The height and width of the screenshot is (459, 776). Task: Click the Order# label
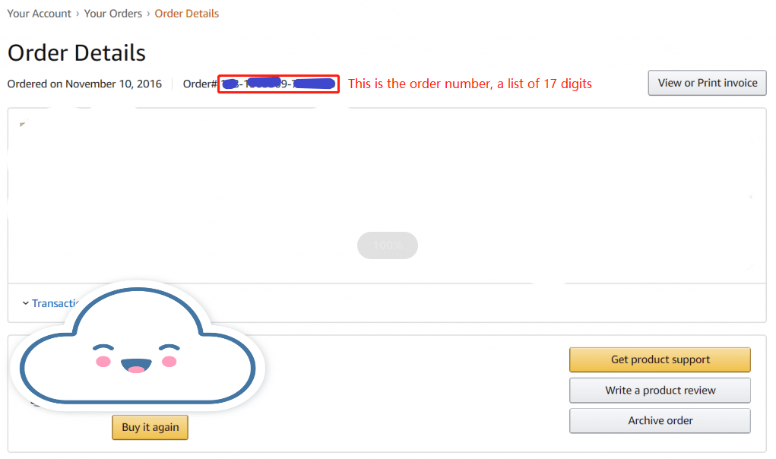200,84
